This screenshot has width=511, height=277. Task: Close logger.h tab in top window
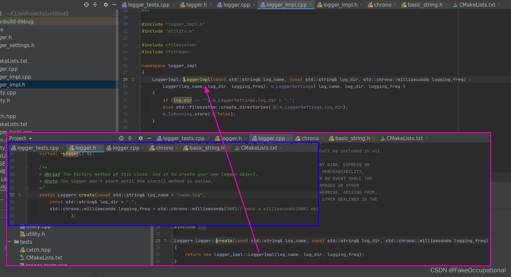[x=211, y=5]
